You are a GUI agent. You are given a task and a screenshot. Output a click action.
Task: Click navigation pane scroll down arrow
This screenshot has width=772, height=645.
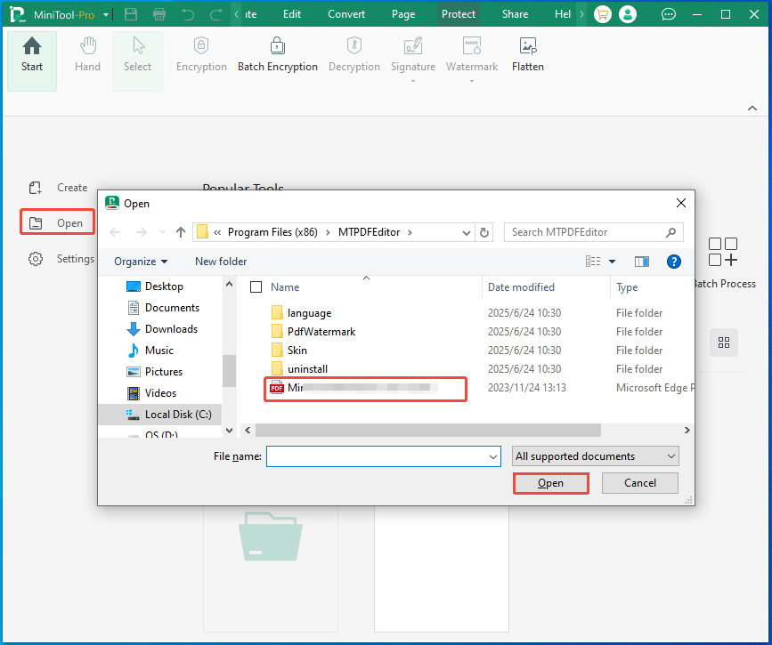tap(229, 430)
